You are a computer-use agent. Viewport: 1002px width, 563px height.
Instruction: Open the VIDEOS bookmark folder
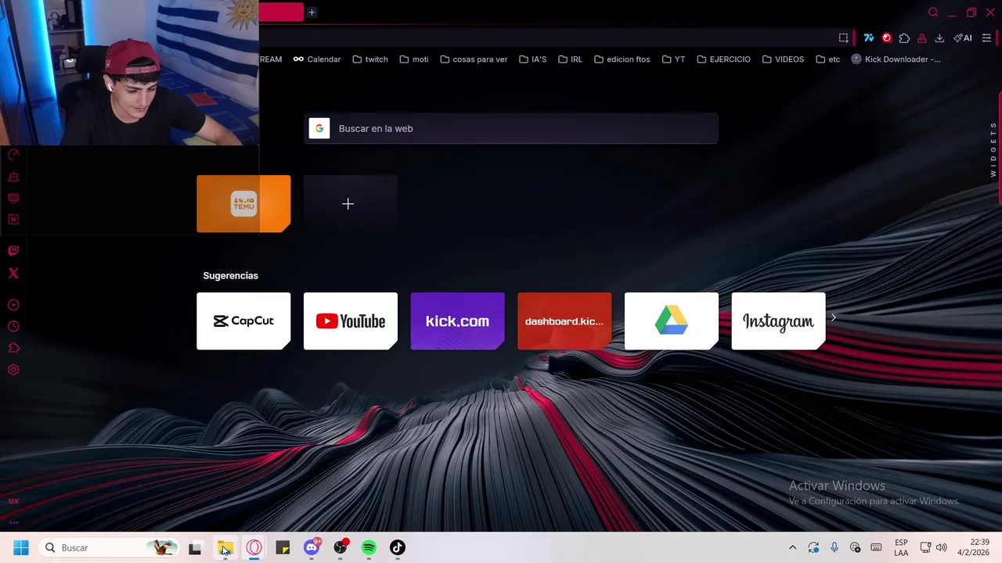pos(783,59)
